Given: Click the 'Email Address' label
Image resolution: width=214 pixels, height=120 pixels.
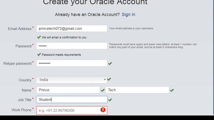Looking at the screenshot, I should (x=20, y=29).
